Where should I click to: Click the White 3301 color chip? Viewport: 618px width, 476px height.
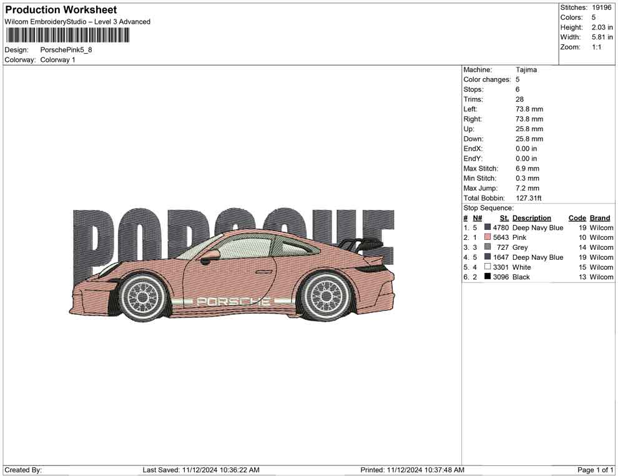click(487, 267)
